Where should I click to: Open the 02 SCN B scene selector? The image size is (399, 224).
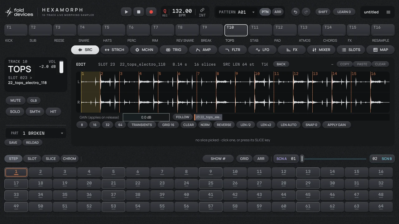click(382, 159)
